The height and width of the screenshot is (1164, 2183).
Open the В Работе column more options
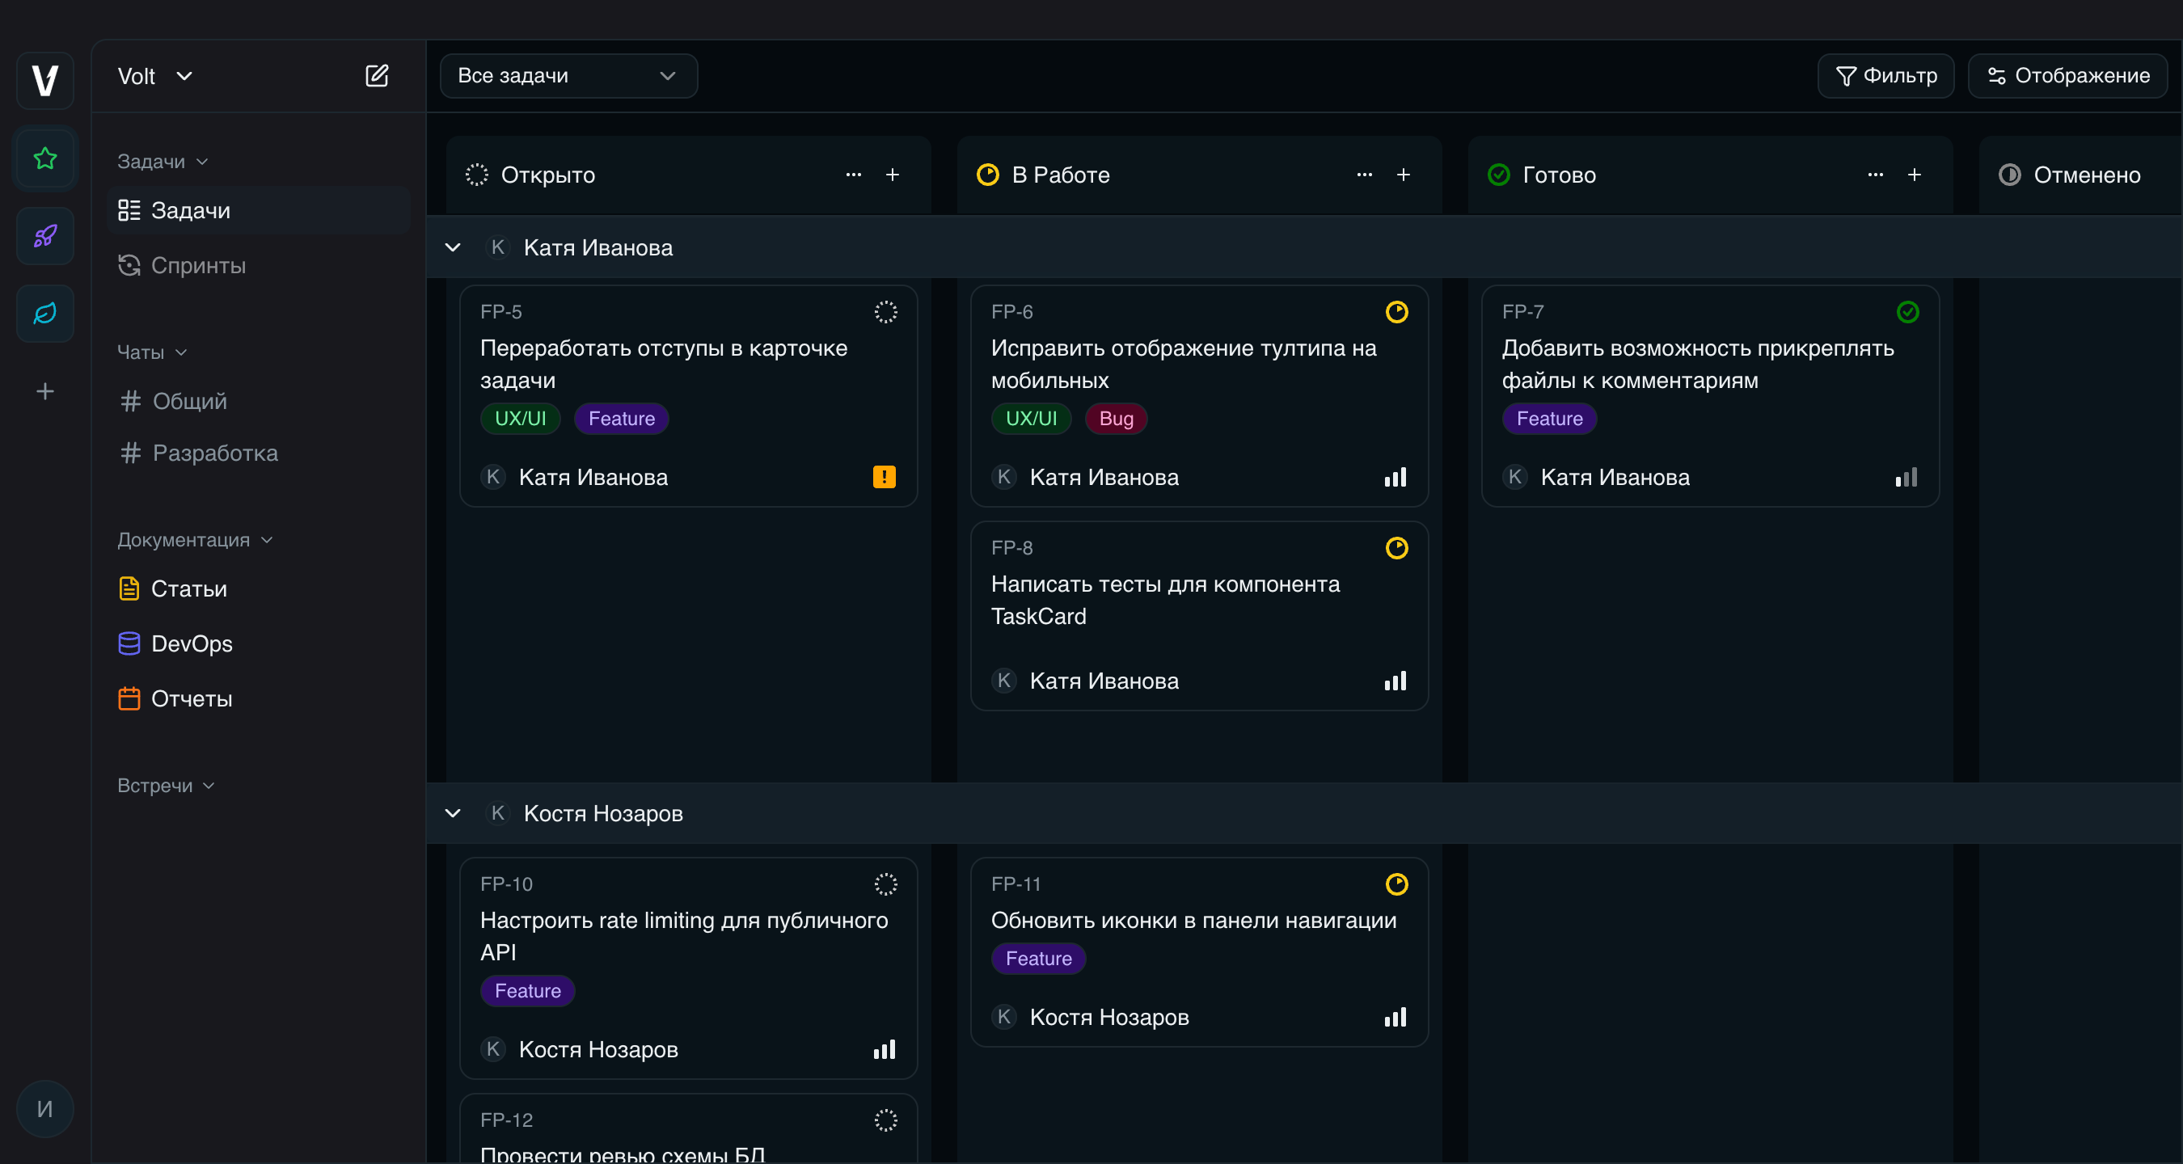[1365, 175]
